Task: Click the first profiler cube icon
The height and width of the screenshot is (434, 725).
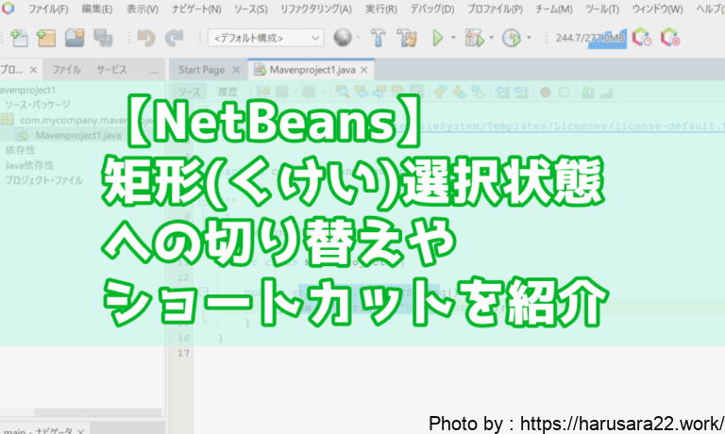Action: point(641,38)
